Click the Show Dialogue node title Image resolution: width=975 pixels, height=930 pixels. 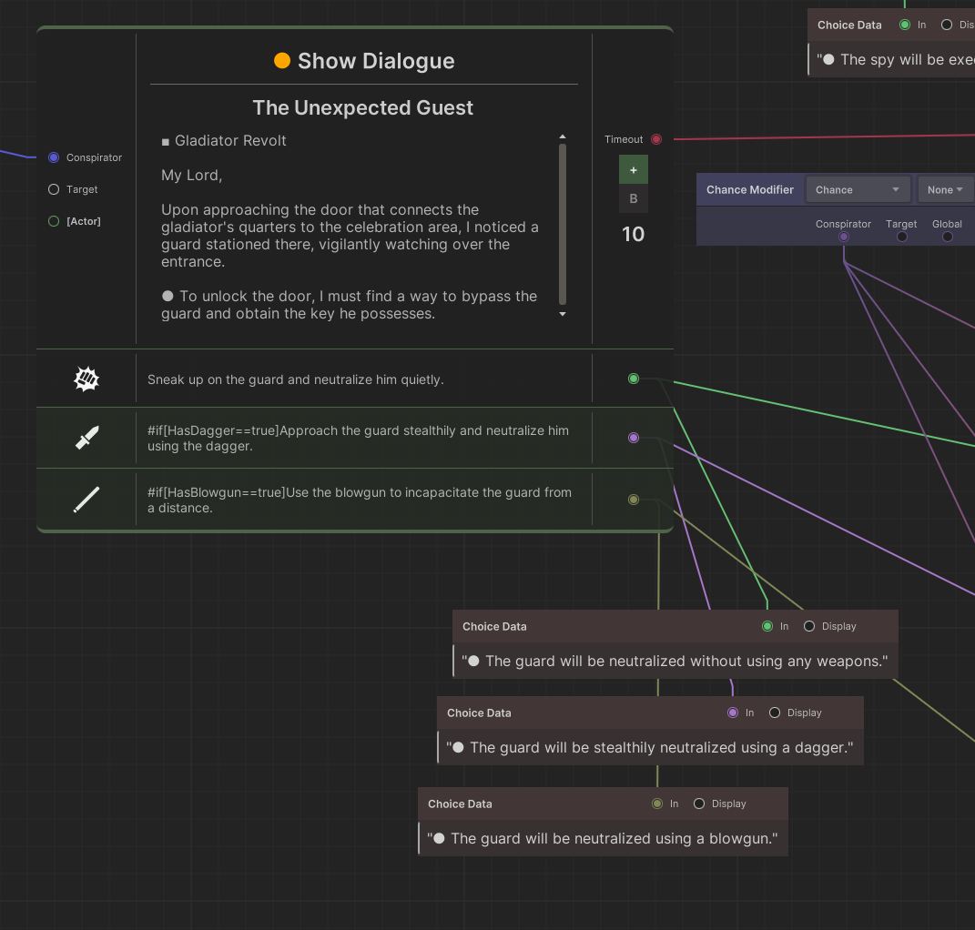375,61
